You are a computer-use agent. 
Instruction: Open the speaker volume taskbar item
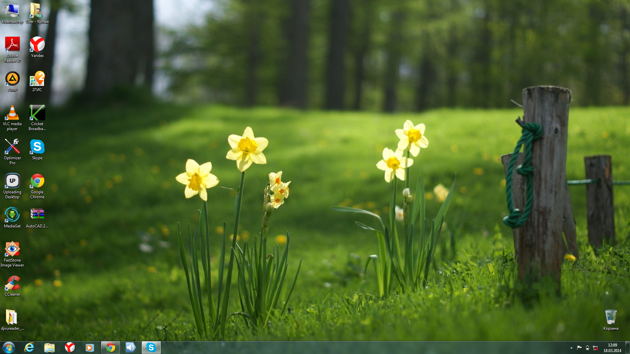click(131, 347)
